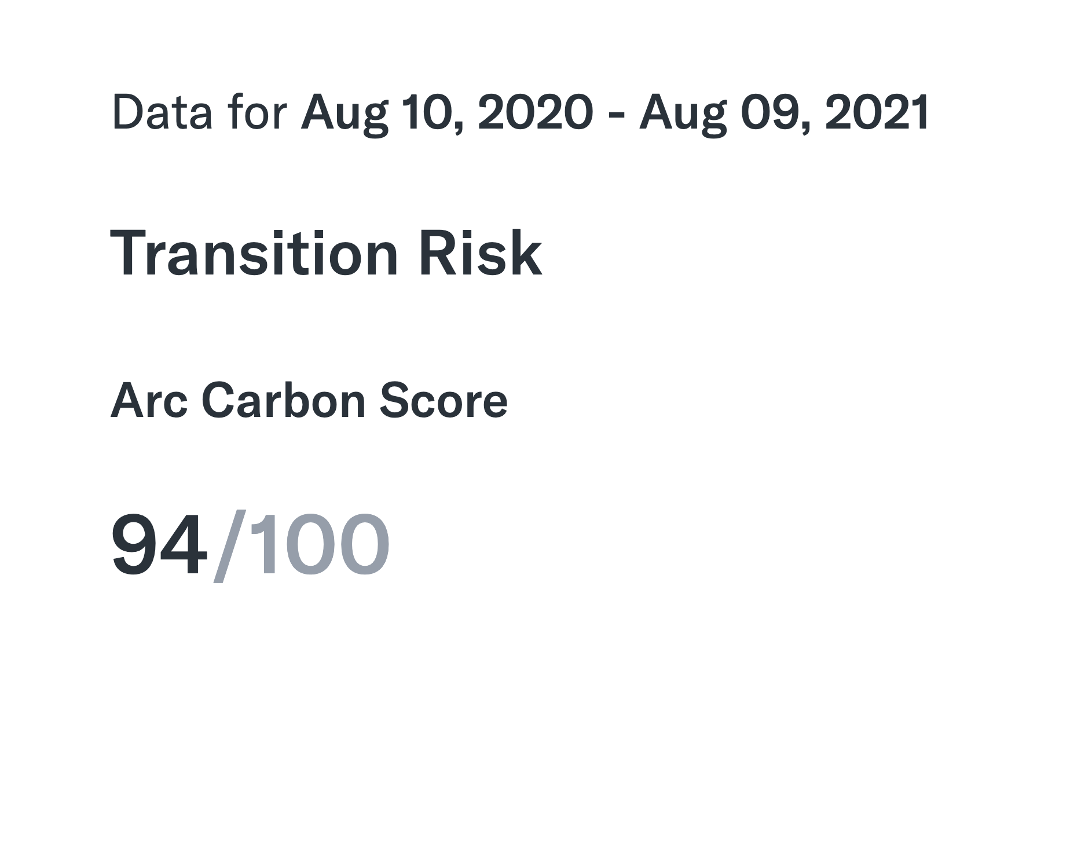Click the word 'Arc' in subtitle

149,401
